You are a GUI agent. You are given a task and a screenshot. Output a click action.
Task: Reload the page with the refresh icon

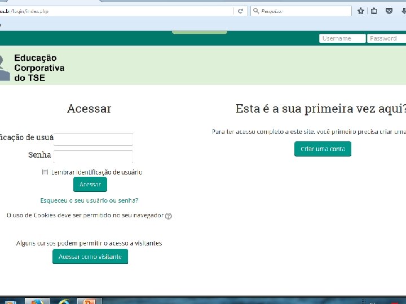point(240,11)
